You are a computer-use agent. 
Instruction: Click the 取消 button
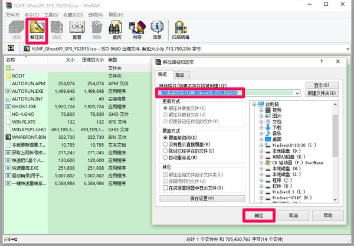tap(293, 215)
